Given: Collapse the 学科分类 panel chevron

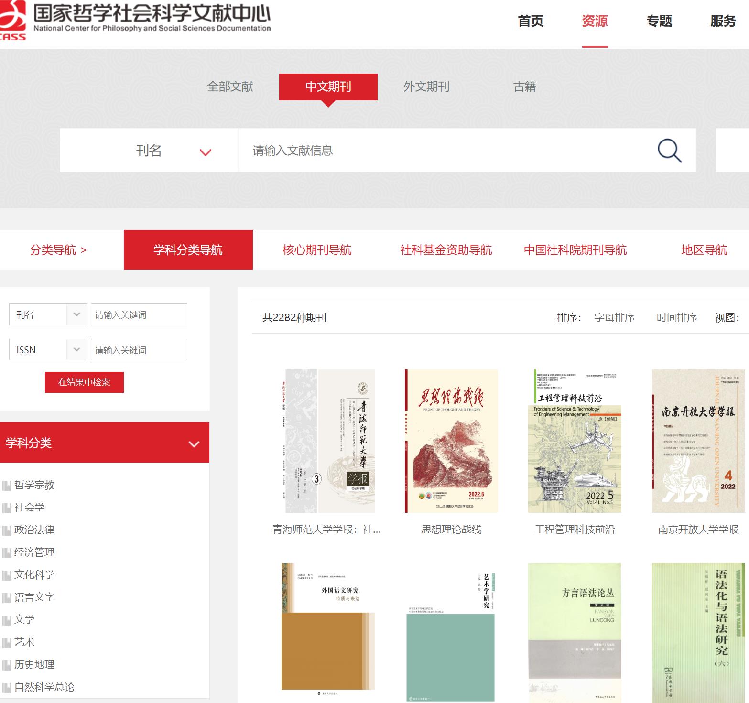Looking at the screenshot, I should point(194,443).
